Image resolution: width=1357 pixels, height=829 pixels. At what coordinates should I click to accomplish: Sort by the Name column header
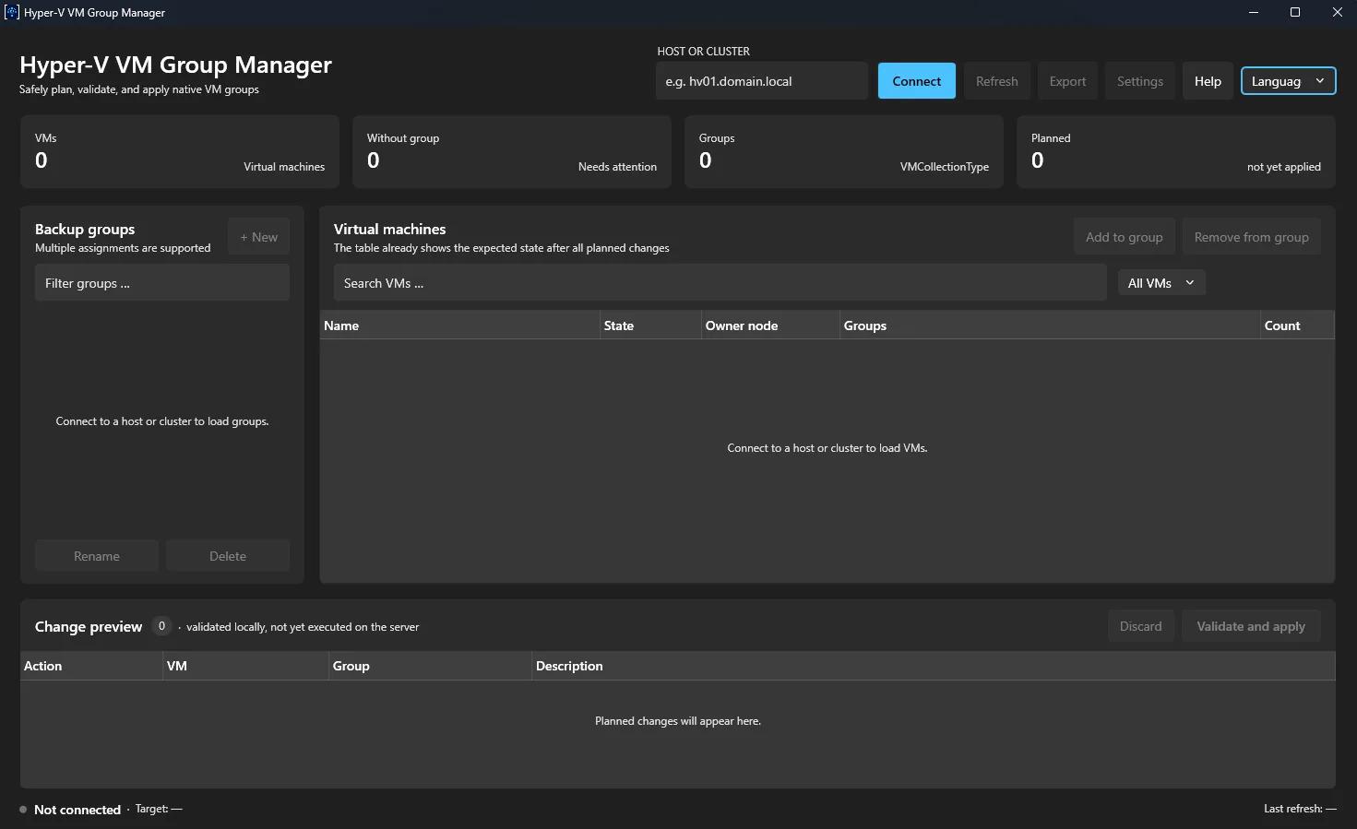point(459,326)
